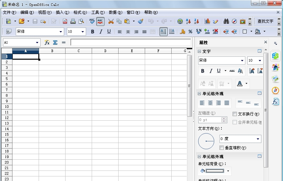Open more options for 文字 panel
The image size is (283, 181).
pyautogui.click(x=259, y=51)
